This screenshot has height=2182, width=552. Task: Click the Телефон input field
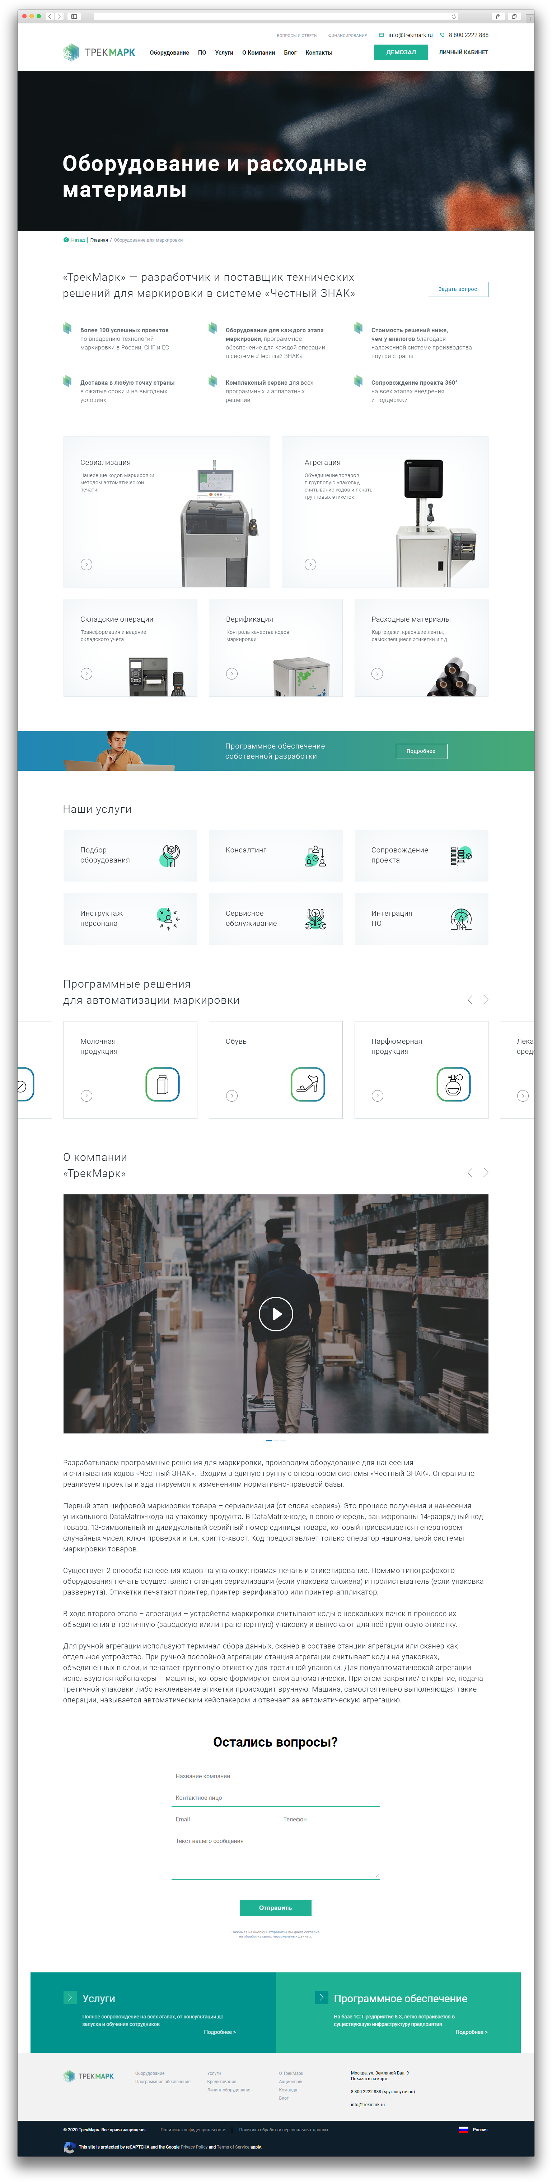(330, 1820)
